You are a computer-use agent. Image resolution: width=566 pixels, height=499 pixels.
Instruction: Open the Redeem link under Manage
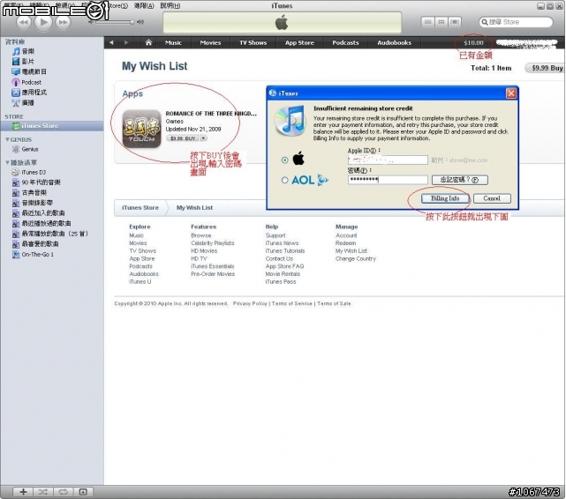(345, 243)
